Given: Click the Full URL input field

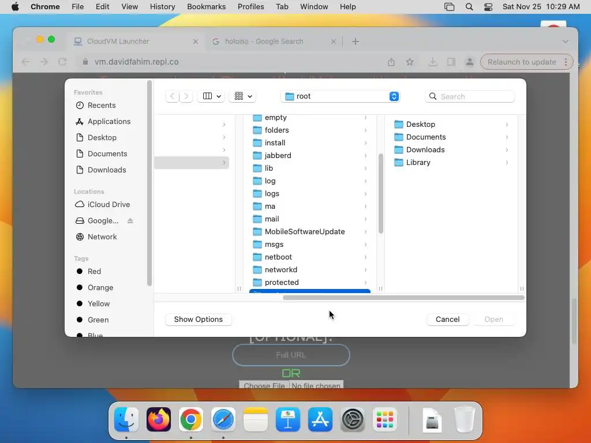Looking at the screenshot, I should pos(291,355).
